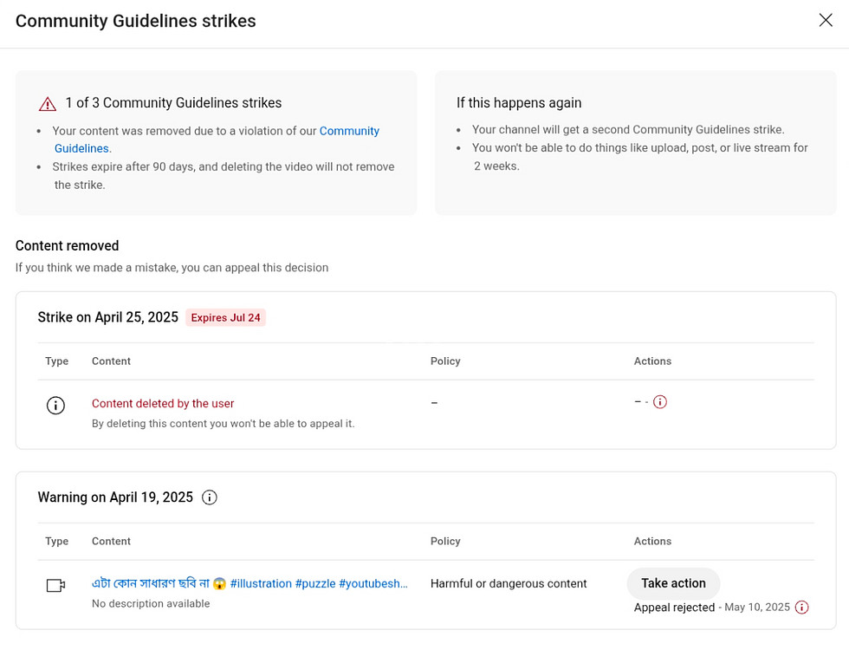This screenshot has height=650, width=849.
Task: Click Harmful or dangerous content policy text
Action: pyautogui.click(x=509, y=583)
